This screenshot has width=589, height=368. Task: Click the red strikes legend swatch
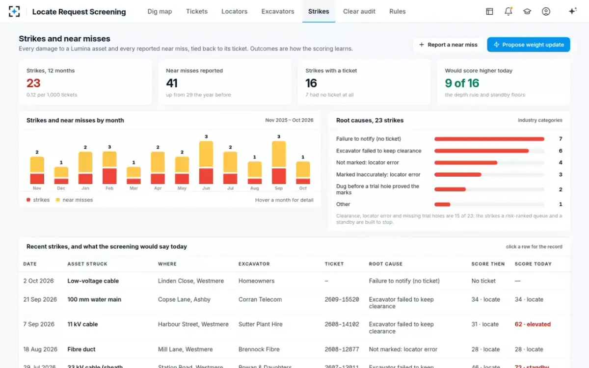[28, 200]
